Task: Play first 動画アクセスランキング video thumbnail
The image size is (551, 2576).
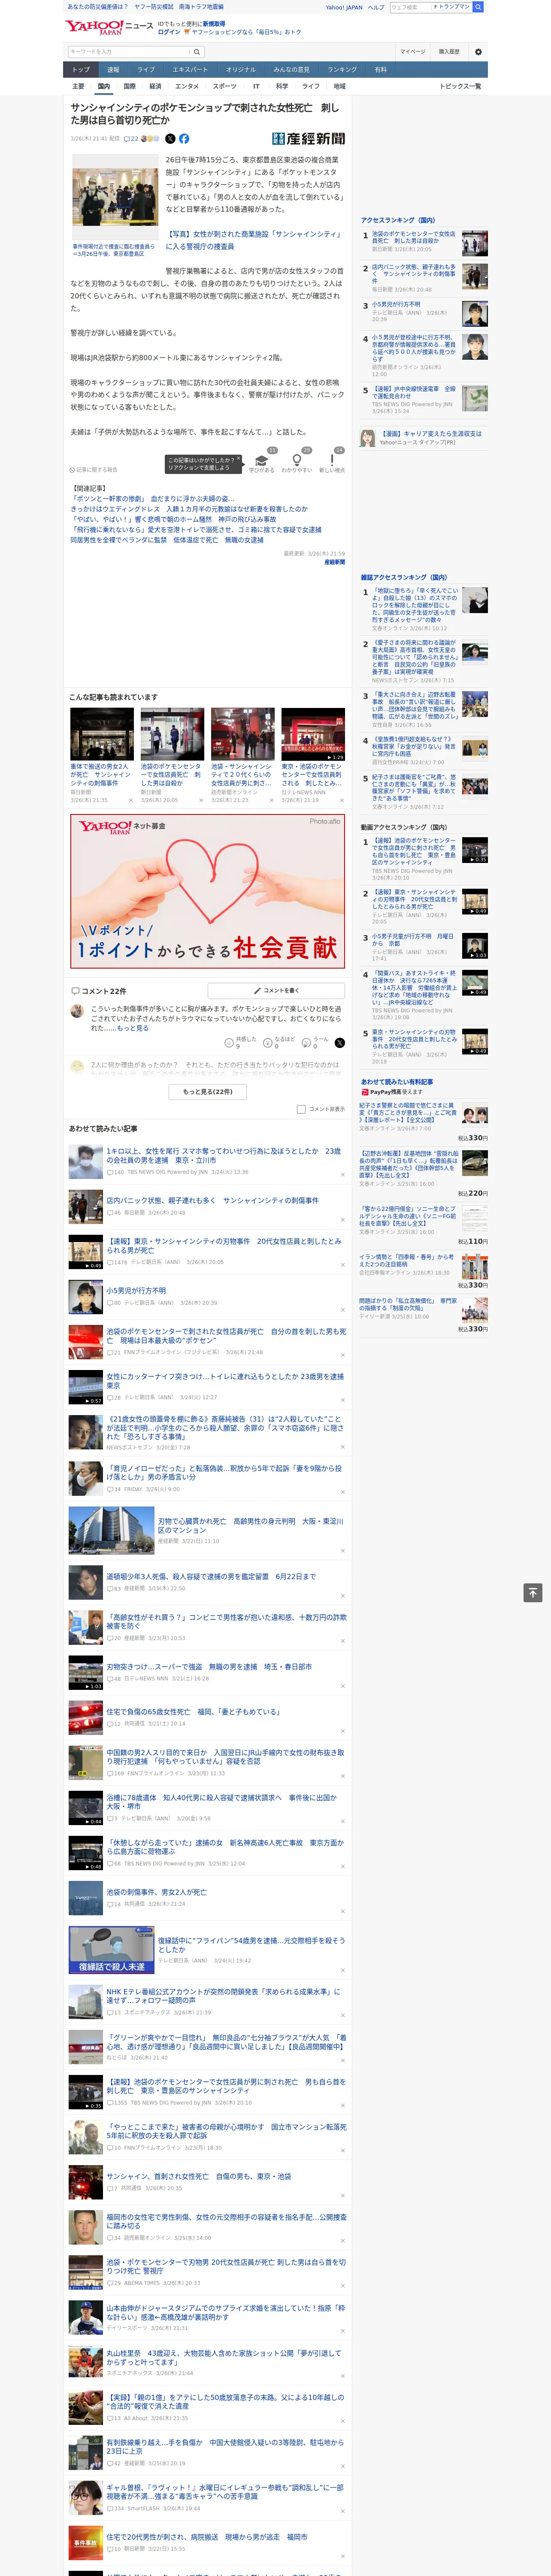Action: (475, 851)
